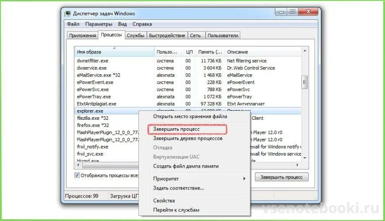The image size is (385, 221).
Task: Select the firefox.exe *32 process
Action: point(93,125)
